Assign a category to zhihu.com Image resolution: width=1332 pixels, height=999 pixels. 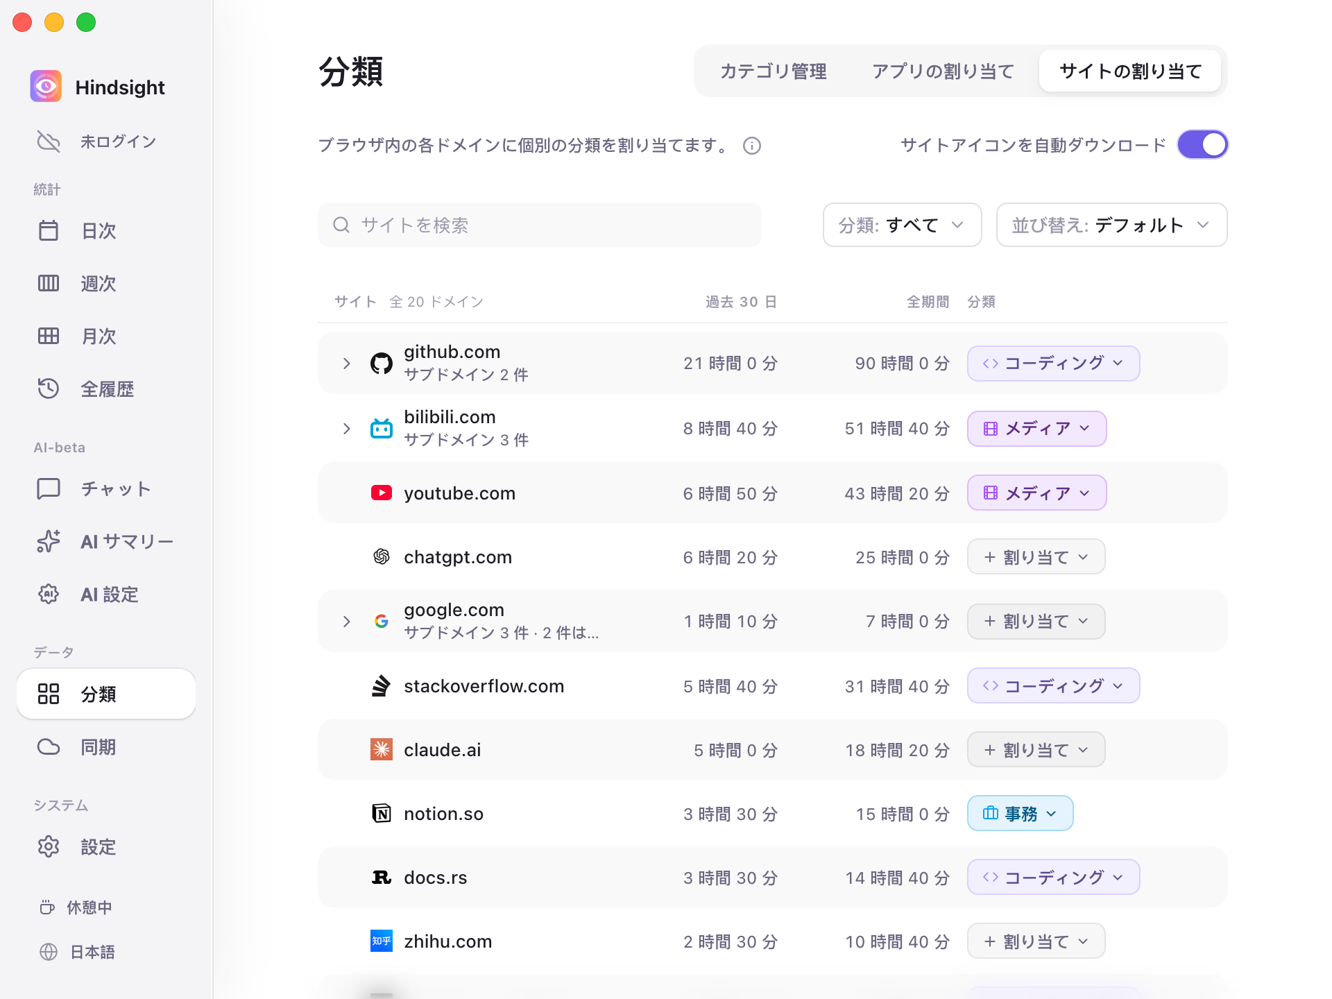(x=1036, y=941)
